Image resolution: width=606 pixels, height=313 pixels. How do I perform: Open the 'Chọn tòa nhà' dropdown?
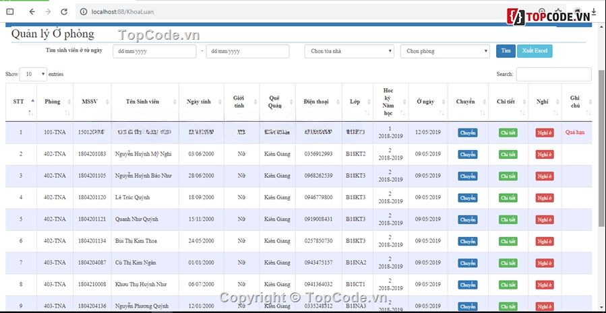[x=349, y=51]
